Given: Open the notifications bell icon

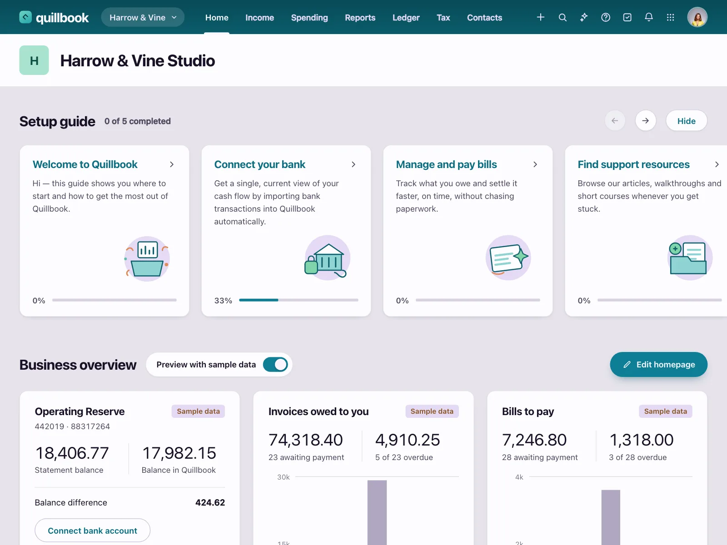Looking at the screenshot, I should pyautogui.click(x=649, y=17).
